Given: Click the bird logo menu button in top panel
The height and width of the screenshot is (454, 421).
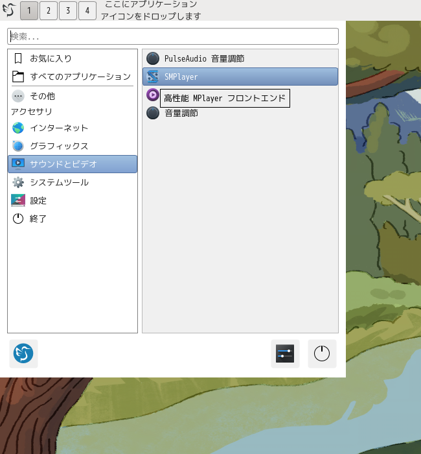Looking at the screenshot, I should coord(9,10).
